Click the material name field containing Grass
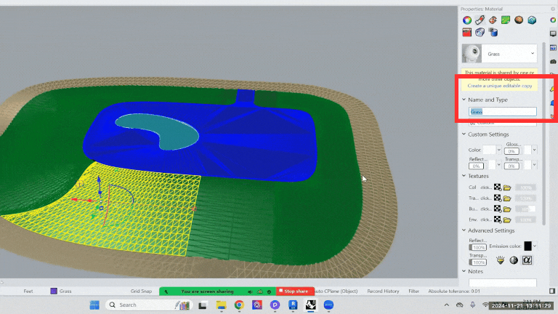Viewport: 558px width, 314px height. 503,112
